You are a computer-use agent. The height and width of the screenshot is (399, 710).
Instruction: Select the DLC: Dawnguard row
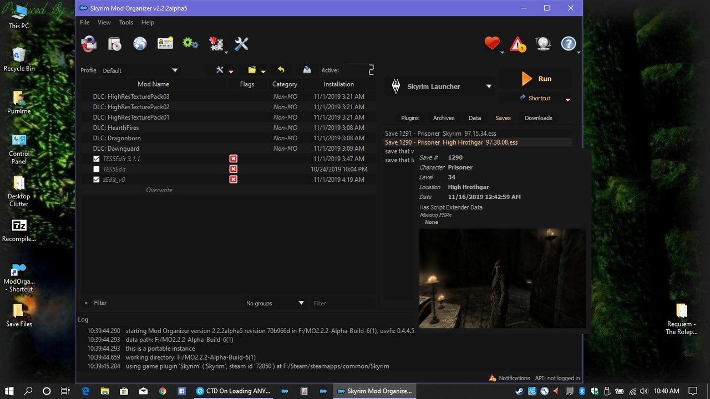click(x=229, y=149)
